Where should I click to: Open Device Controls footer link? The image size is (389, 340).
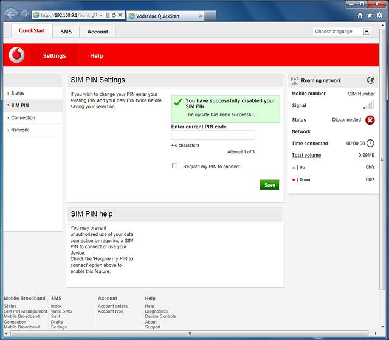tap(160, 316)
